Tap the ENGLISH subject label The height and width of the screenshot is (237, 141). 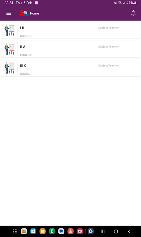(26, 55)
